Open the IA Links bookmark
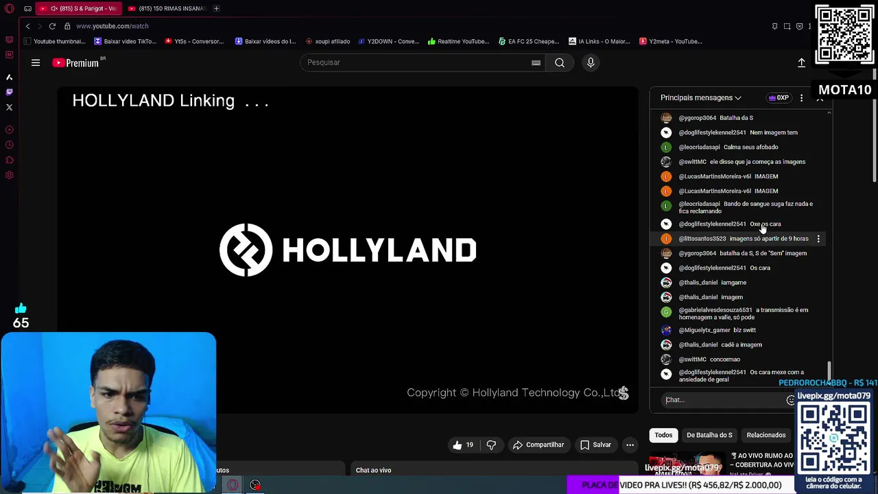The image size is (878, 494). (599, 41)
